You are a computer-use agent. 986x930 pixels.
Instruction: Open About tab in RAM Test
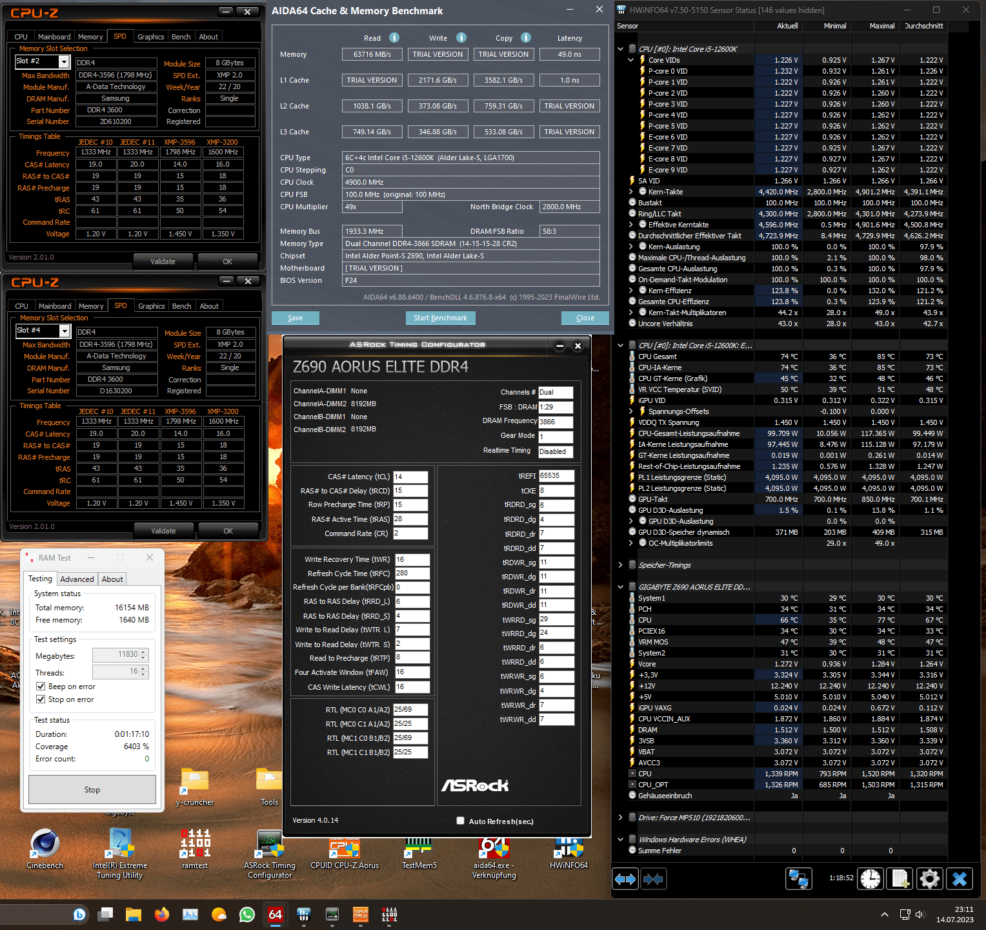[x=112, y=579]
